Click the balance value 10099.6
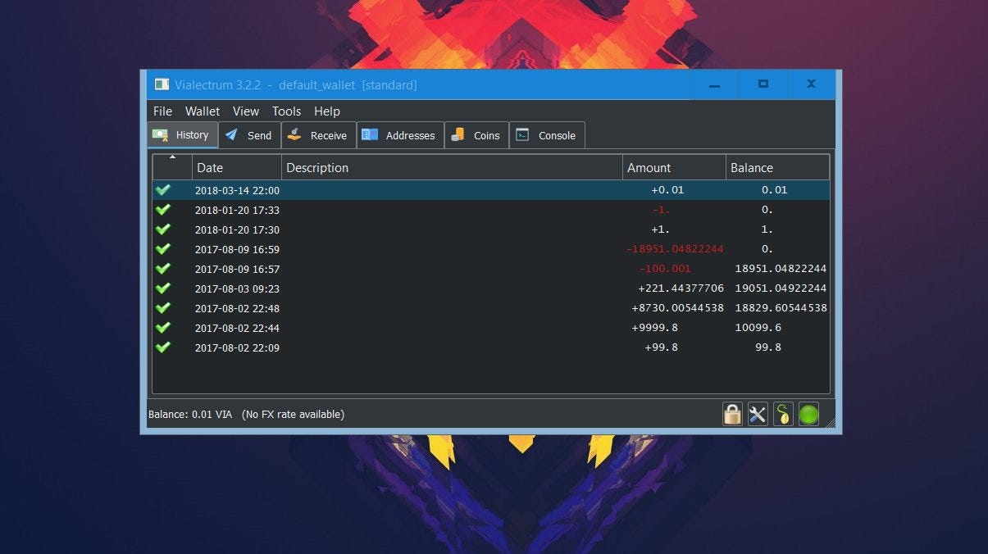Image resolution: width=988 pixels, height=554 pixels. point(758,328)
